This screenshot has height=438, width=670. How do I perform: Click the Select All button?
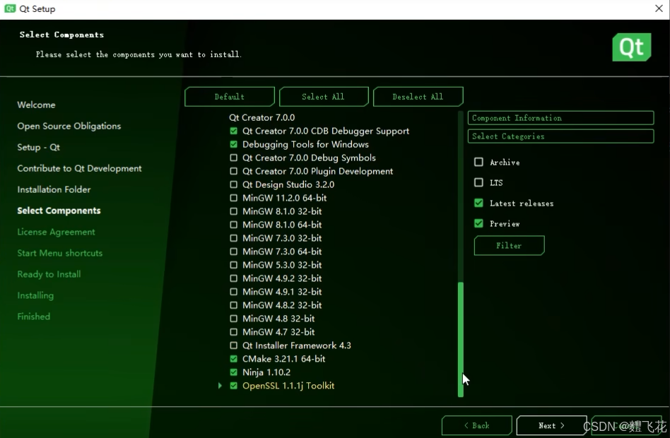pyautogui.click(x=324, y=97)
